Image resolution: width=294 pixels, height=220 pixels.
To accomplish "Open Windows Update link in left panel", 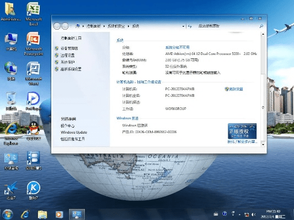I will (x=74, y=133).
